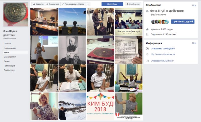The image size is (201, 122).
Task: Share the page with Поделиться
Action: (x=53, y=4)
